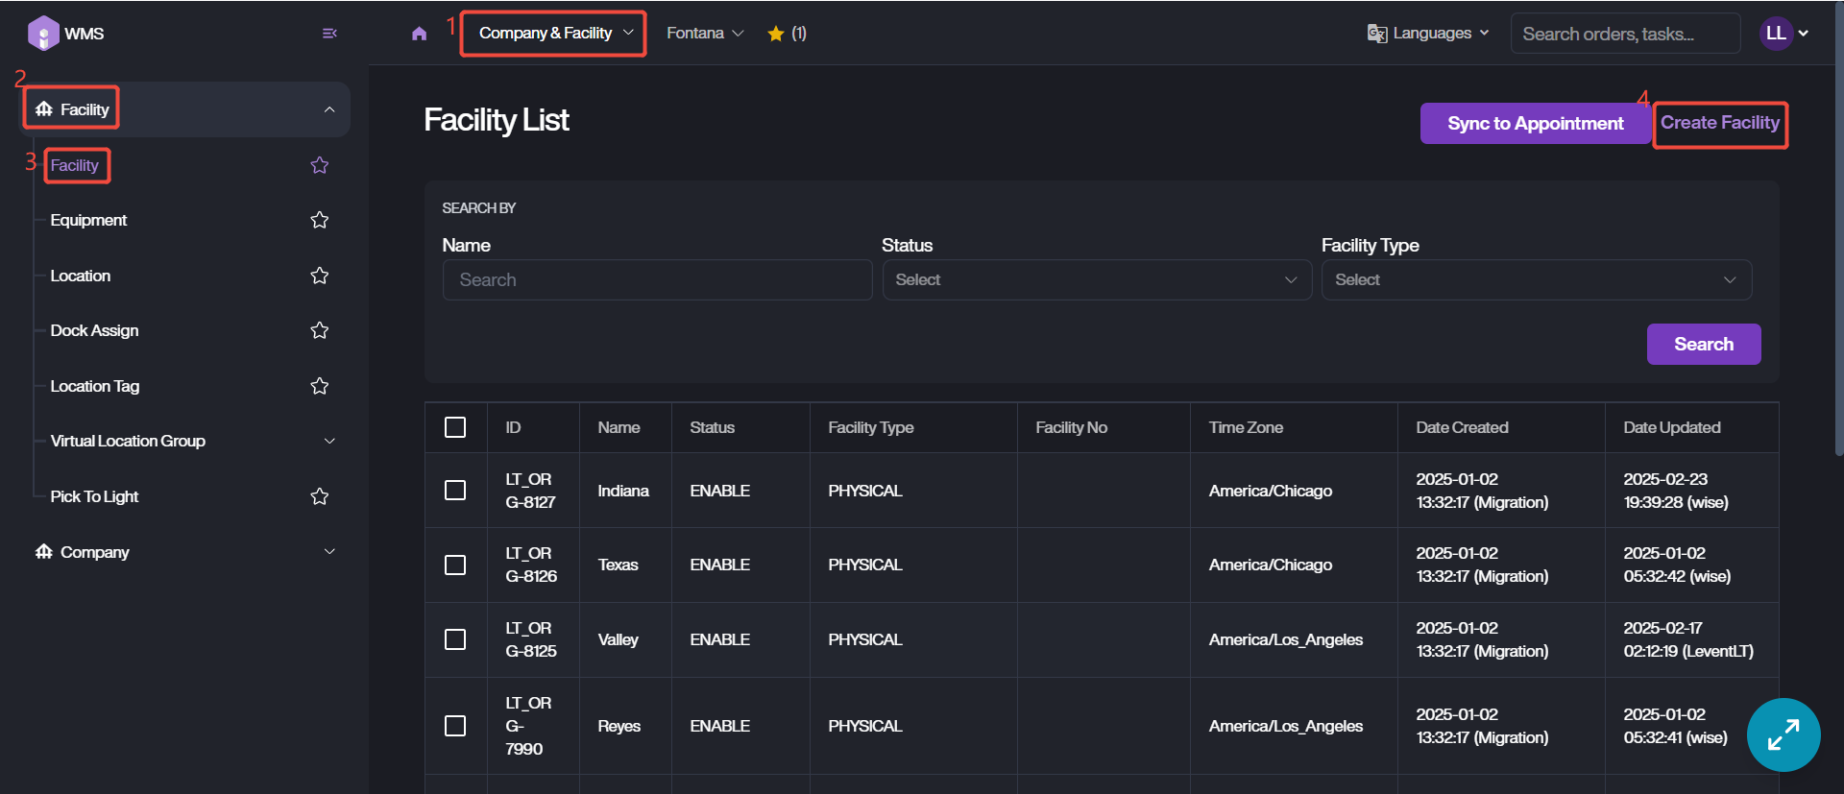Select the Valley facility row checkbox
The width and height of the screenshot is (1844, 794).
point(455,639)
